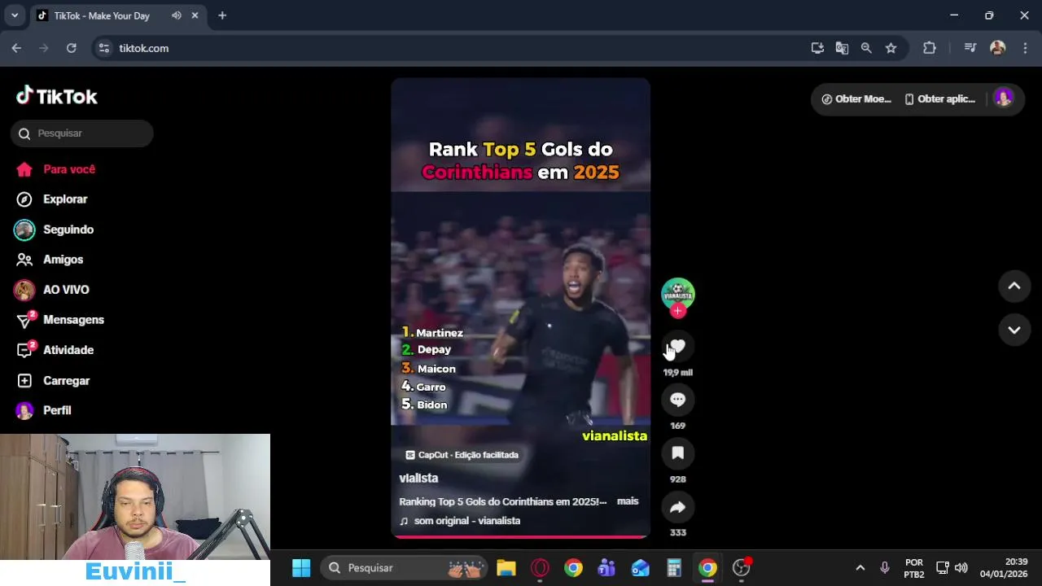Open the media control icon in Chrome toolbar
This screenshot has width=1042, height=586.
click(x=970, y=48)
